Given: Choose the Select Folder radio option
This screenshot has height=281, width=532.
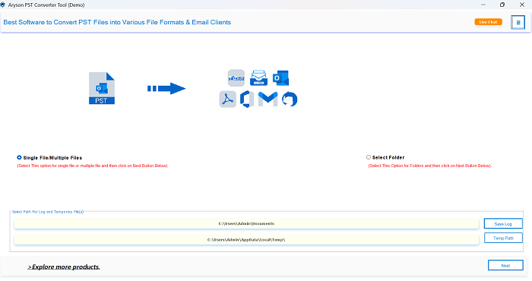Looking at the screenshot, I should pyautogui.click(x=369, y=157).
